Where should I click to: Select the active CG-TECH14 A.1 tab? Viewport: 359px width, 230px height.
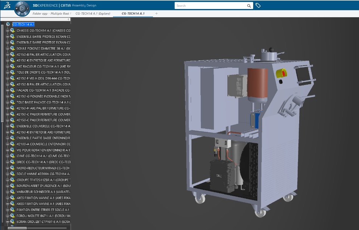coord(133,13)
